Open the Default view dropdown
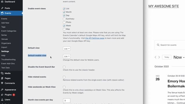Image resolution: width=185 pixels, height=104 pixels. (x=67, y=49)
